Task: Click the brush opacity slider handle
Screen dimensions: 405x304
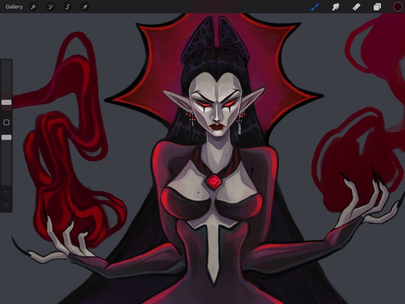Action: [x=6, y=137]
